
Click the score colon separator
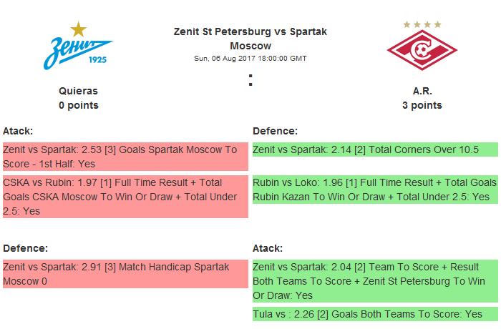pyautogui.click(x=250, y=80)
